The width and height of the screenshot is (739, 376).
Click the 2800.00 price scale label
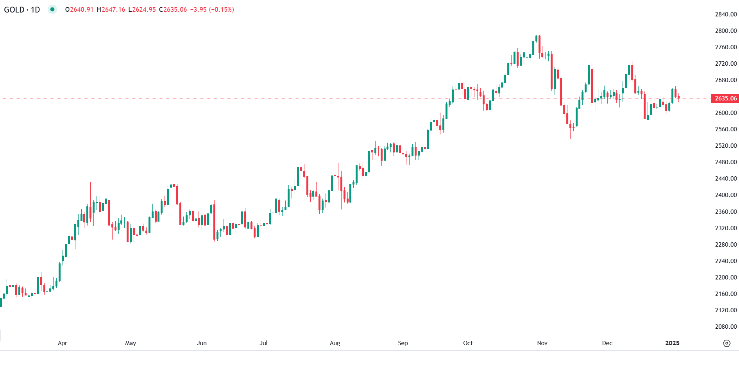[x=726, y=31]
